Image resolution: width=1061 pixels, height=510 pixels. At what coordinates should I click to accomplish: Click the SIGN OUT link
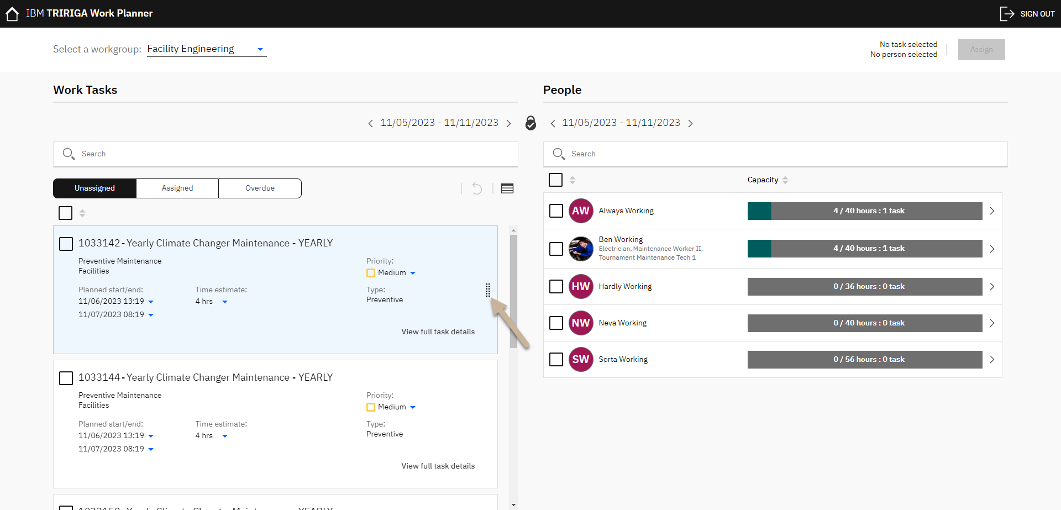pos(1037,14)
